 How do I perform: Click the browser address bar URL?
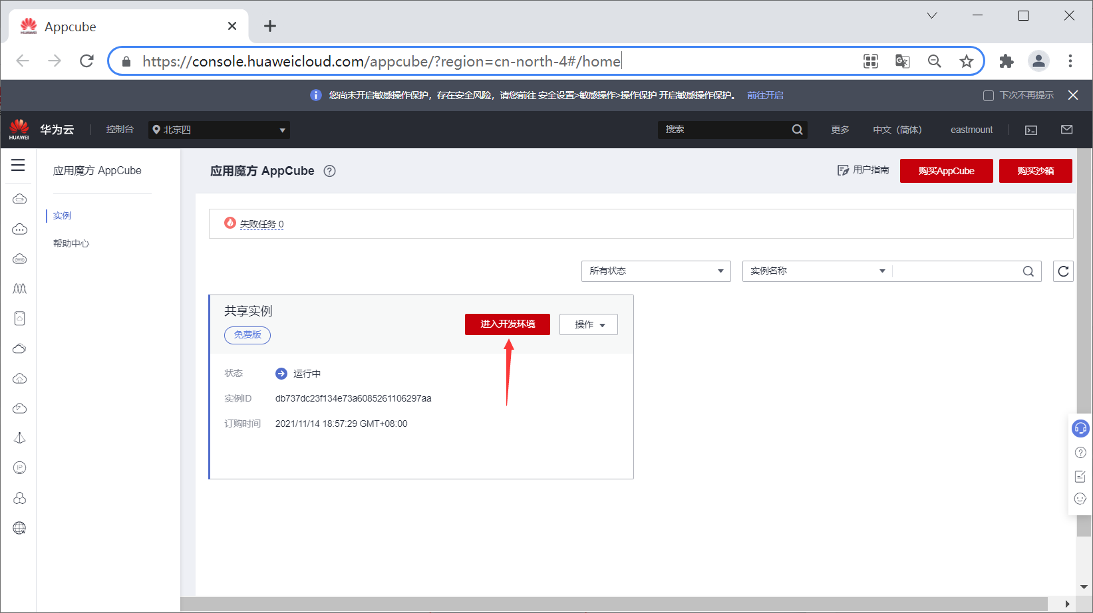(x=381, y=61)
